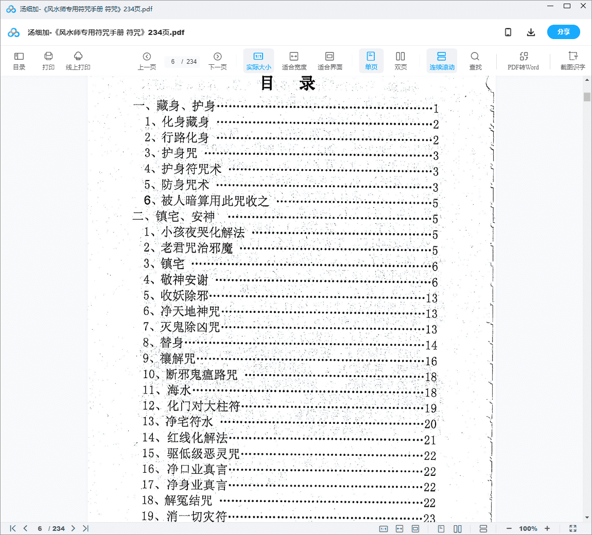Open the 目录 outline panel
The image size is (592, 535).
(x=19, y=61)
